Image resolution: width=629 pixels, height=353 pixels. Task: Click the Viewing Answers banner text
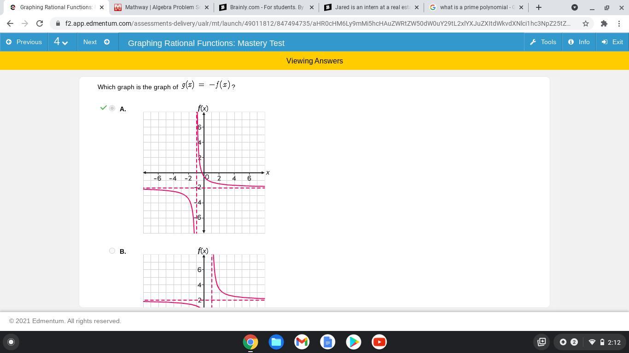pos(314,61)
